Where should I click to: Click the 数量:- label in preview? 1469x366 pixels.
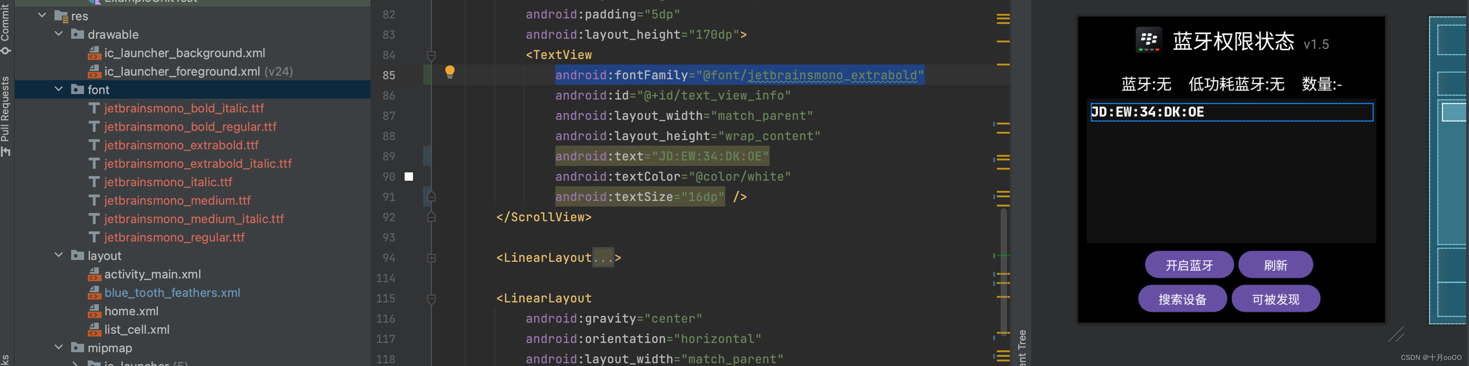(x=1321, y=84)
